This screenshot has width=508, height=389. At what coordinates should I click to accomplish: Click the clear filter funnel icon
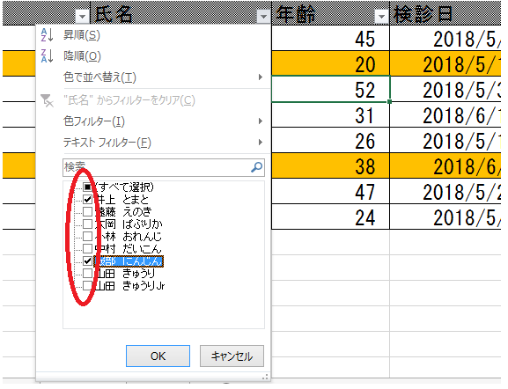pos(47,100)
